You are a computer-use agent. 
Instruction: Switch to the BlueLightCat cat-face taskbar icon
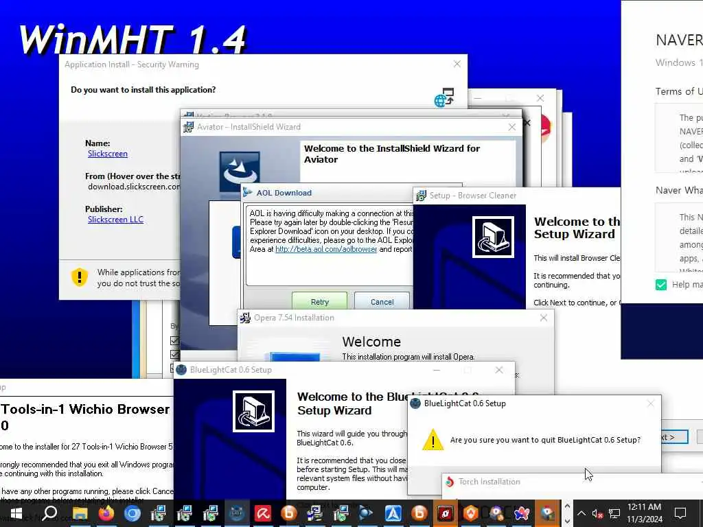coord(237,513)
